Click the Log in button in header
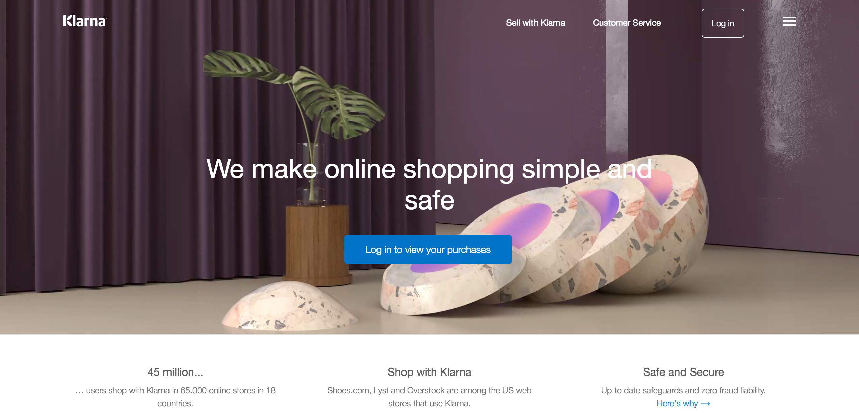This screenshot has width=859, height=413. pos(723,23)
